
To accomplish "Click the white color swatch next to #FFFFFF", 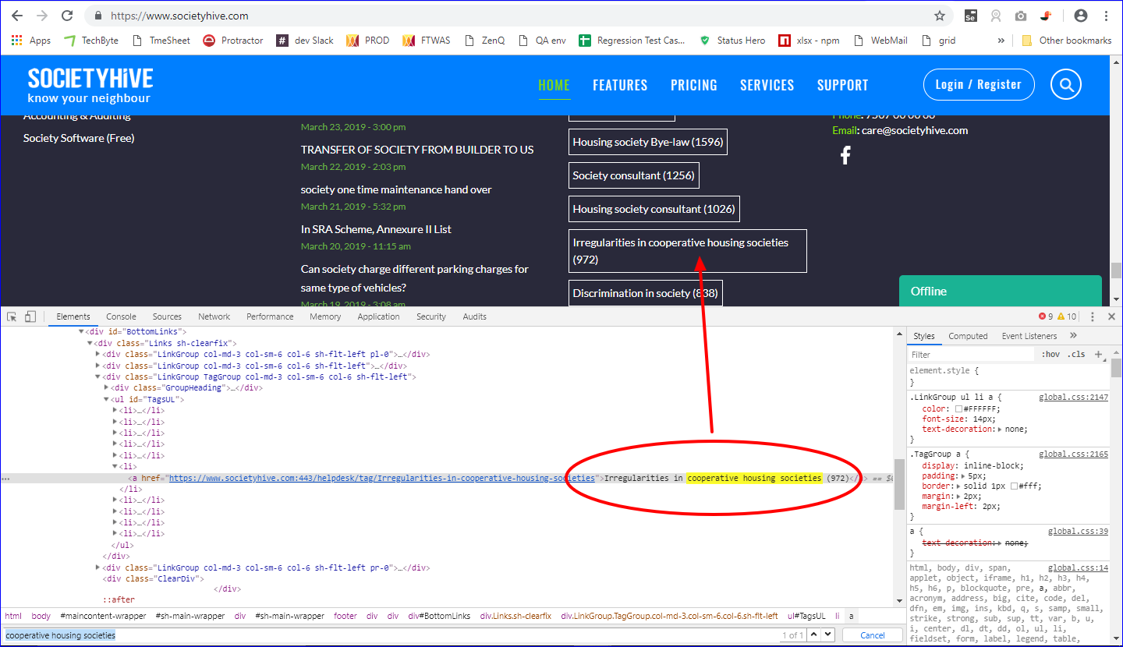I will coord(958,408).
